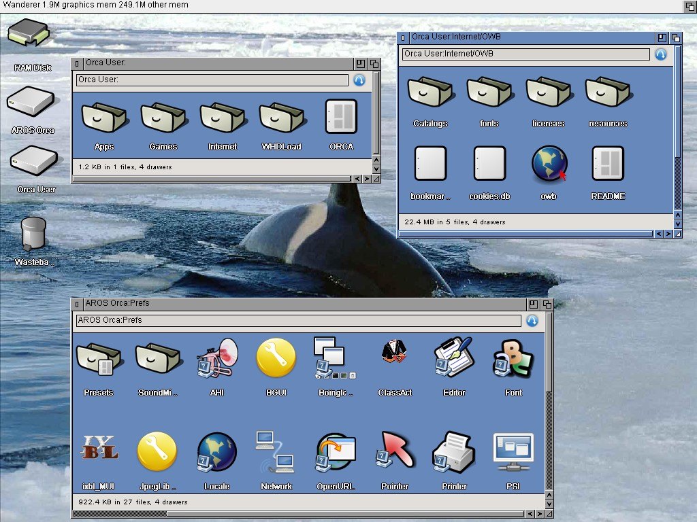Go up a level in AROS Orca:Prefs window
The height and width of the screenshot is (522, 697).
click(x=532, y=321)
